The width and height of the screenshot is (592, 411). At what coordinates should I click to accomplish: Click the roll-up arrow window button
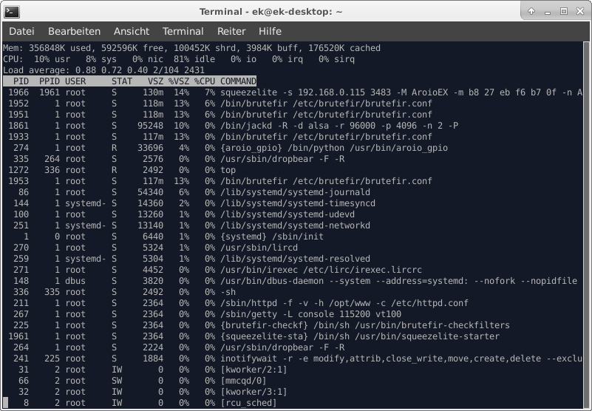tap(532, 11)
